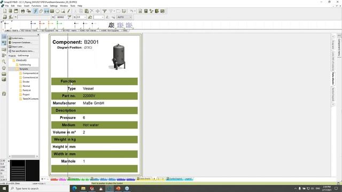Click the top icon in left sidebar
342x192 pixels.
4,37
